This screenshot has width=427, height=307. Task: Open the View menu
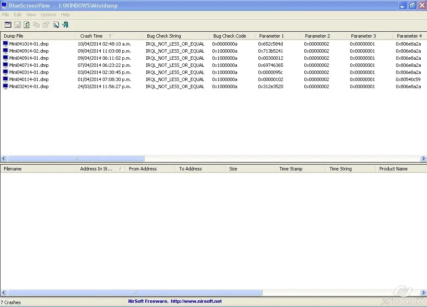31,15
